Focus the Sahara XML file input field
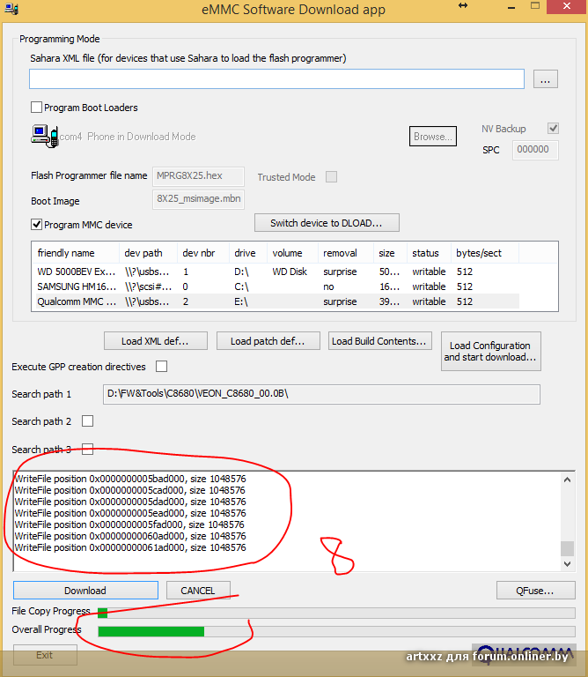Screen dimensions: 588x677 (x=276, y=79)
